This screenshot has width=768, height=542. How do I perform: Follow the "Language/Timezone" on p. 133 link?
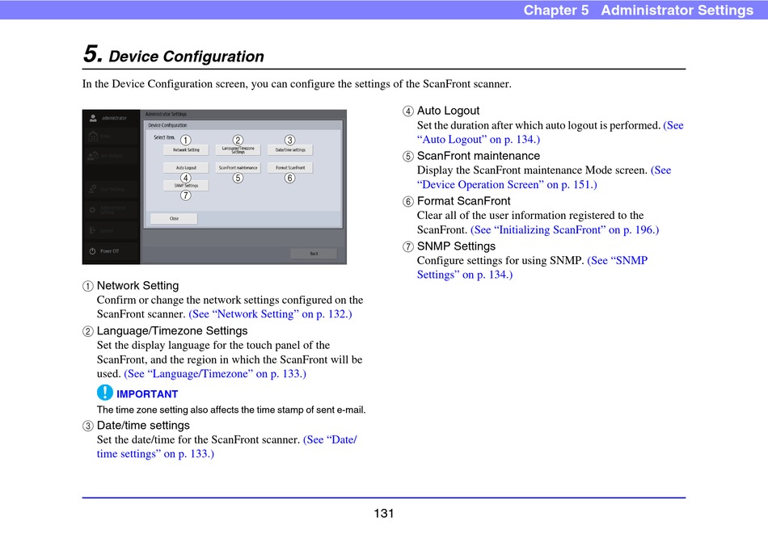[215, 374]
